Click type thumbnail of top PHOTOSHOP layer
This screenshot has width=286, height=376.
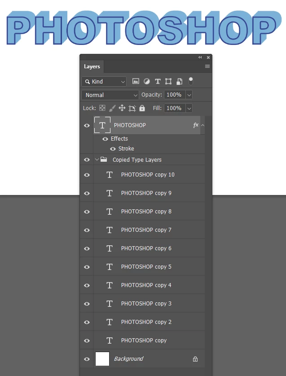[x=102, y=125]
